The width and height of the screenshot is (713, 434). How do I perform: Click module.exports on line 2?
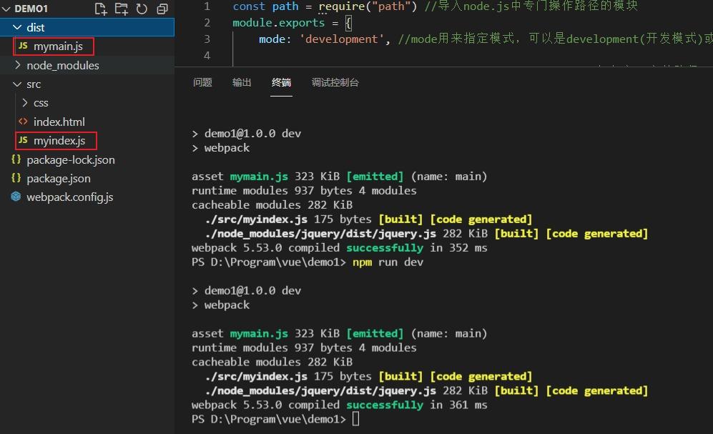click(278, 23)
